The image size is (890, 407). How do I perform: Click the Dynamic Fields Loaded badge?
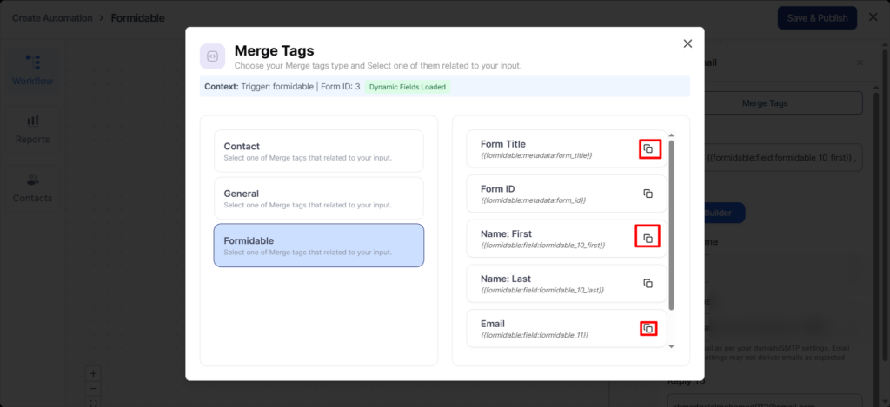point(407,87)
